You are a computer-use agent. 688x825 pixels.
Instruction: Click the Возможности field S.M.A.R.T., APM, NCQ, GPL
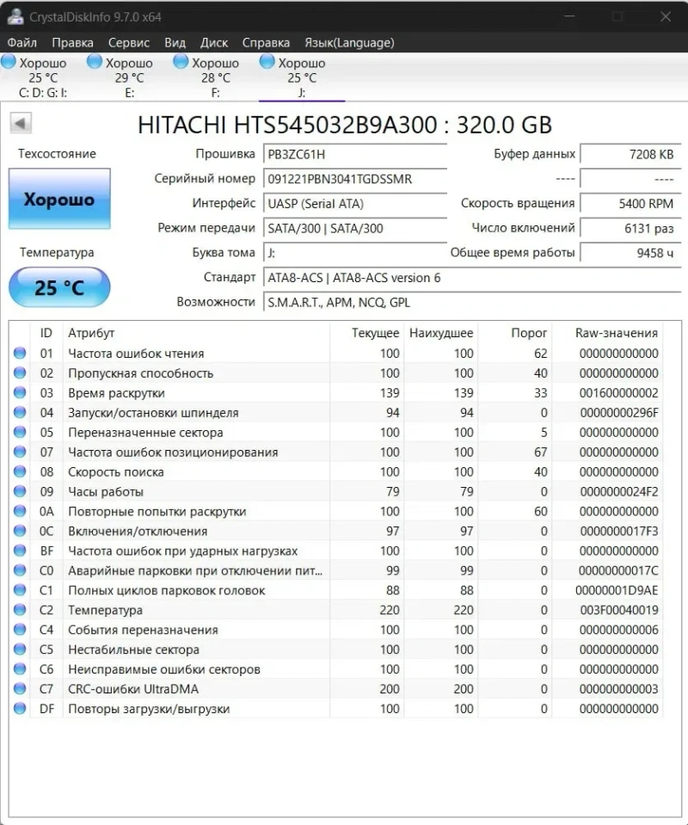coord(472,303)
